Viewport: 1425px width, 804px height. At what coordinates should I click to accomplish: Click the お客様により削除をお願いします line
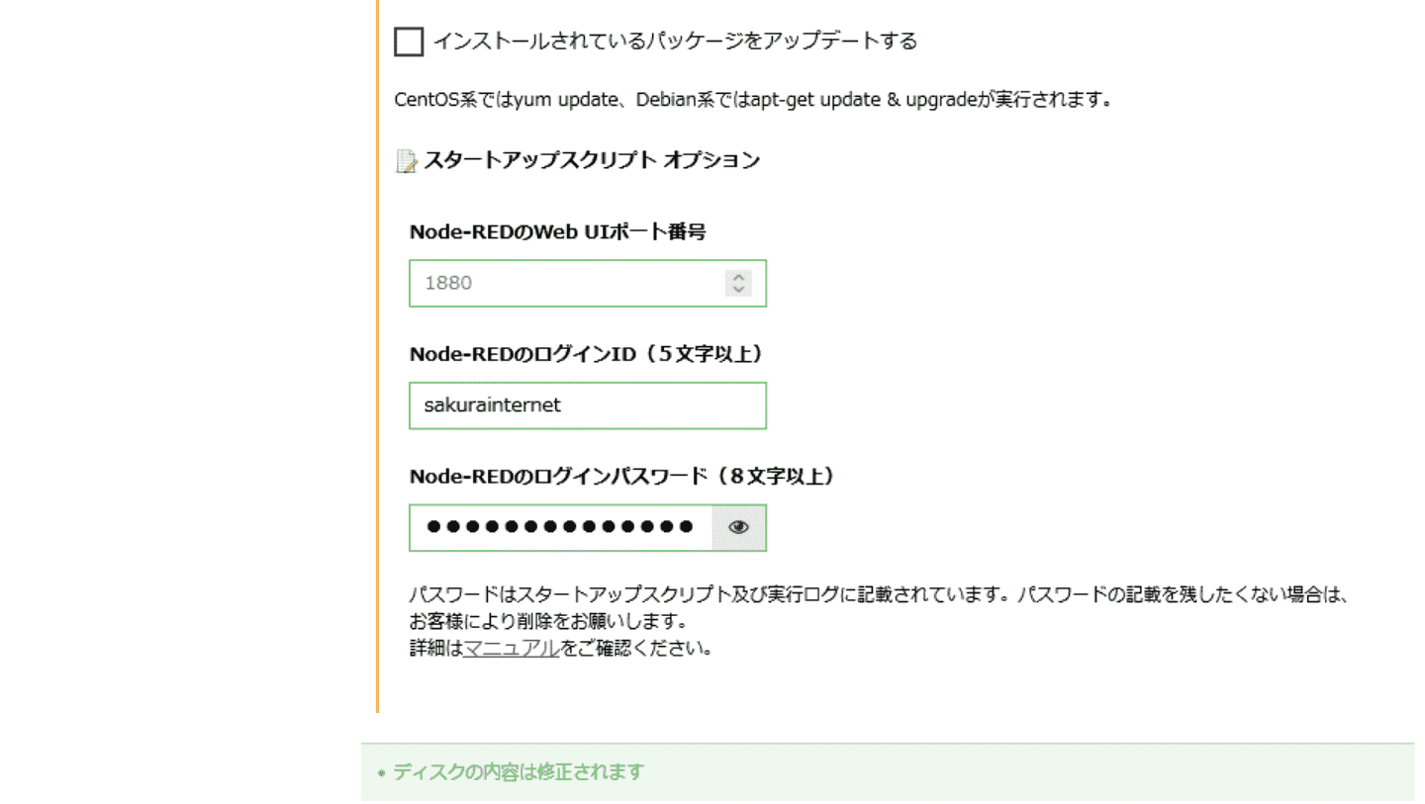[547, 623]
